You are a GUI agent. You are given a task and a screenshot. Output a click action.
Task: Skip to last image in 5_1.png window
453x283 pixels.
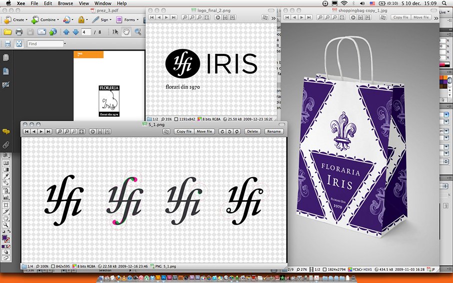click(48, 131)
